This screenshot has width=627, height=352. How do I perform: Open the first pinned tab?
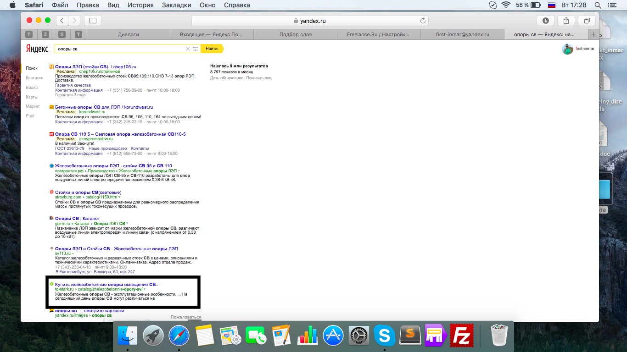click(x=29, y=34)
